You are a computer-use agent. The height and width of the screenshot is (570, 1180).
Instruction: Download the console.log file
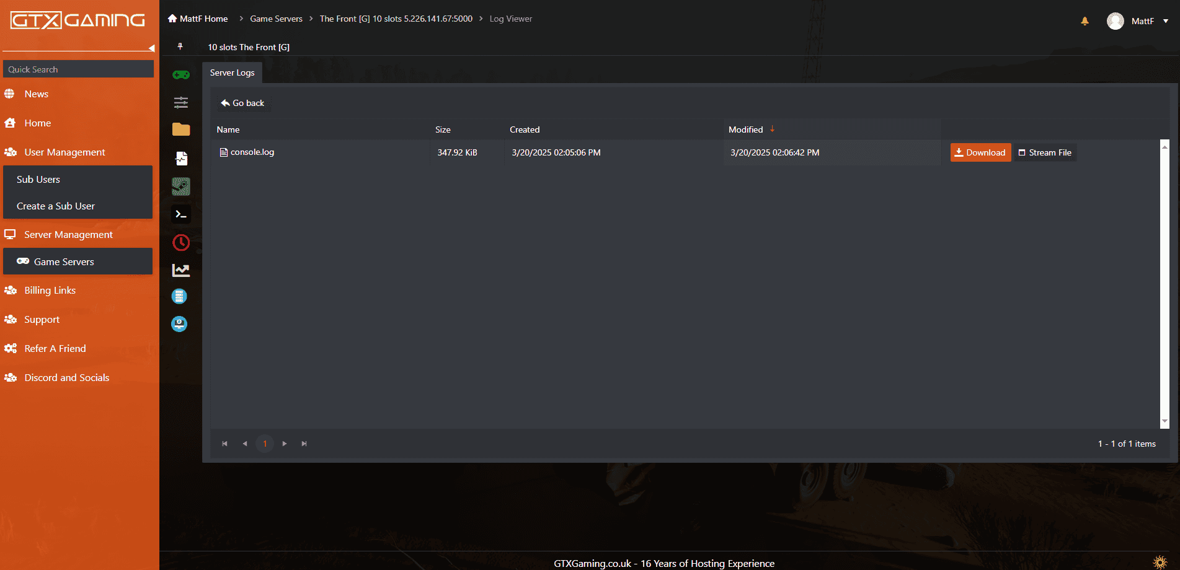[x=980, y=152]
